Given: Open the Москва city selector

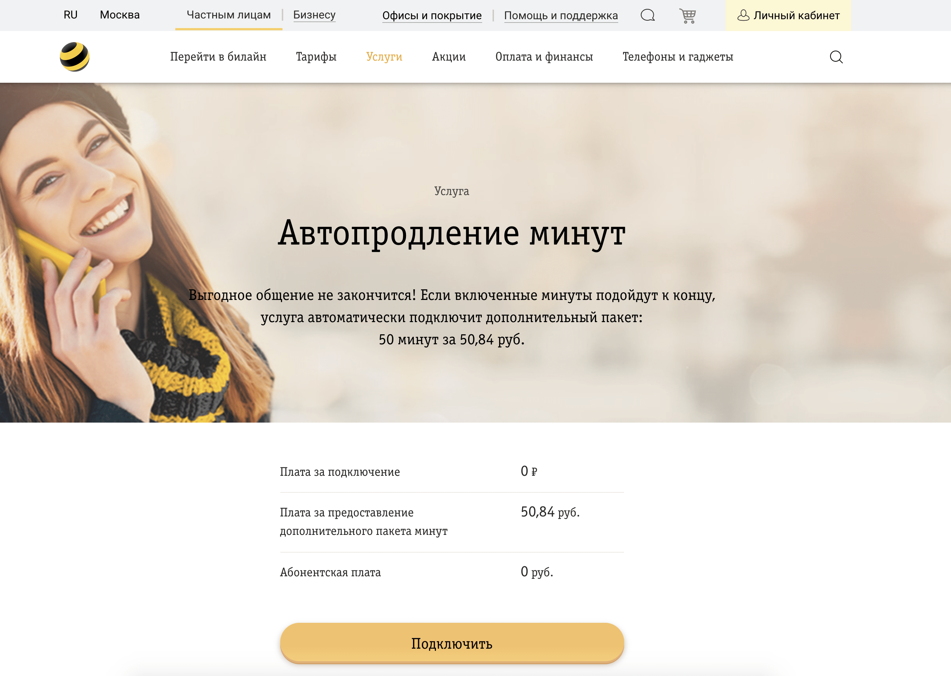Looking at the screenshot, I should click(119, 14).
